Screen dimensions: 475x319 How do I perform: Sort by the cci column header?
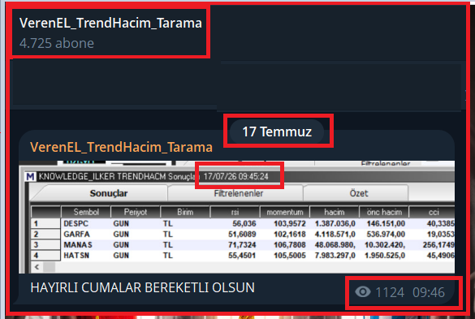pyautogui.click(x=433, y=212)
